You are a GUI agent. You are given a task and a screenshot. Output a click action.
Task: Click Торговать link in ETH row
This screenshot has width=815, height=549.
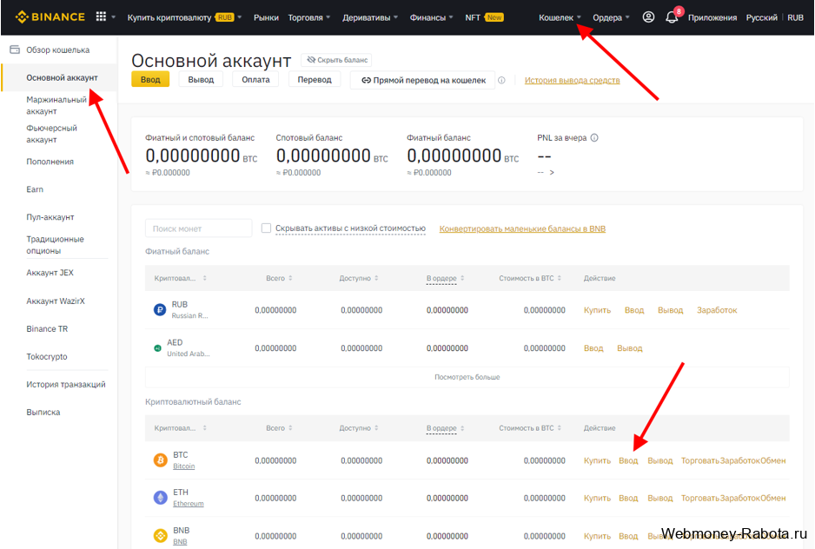700,498
